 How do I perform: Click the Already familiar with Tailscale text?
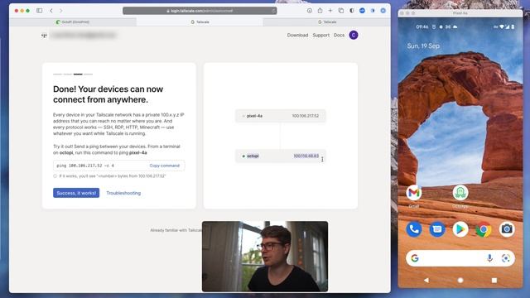(176, 230)
